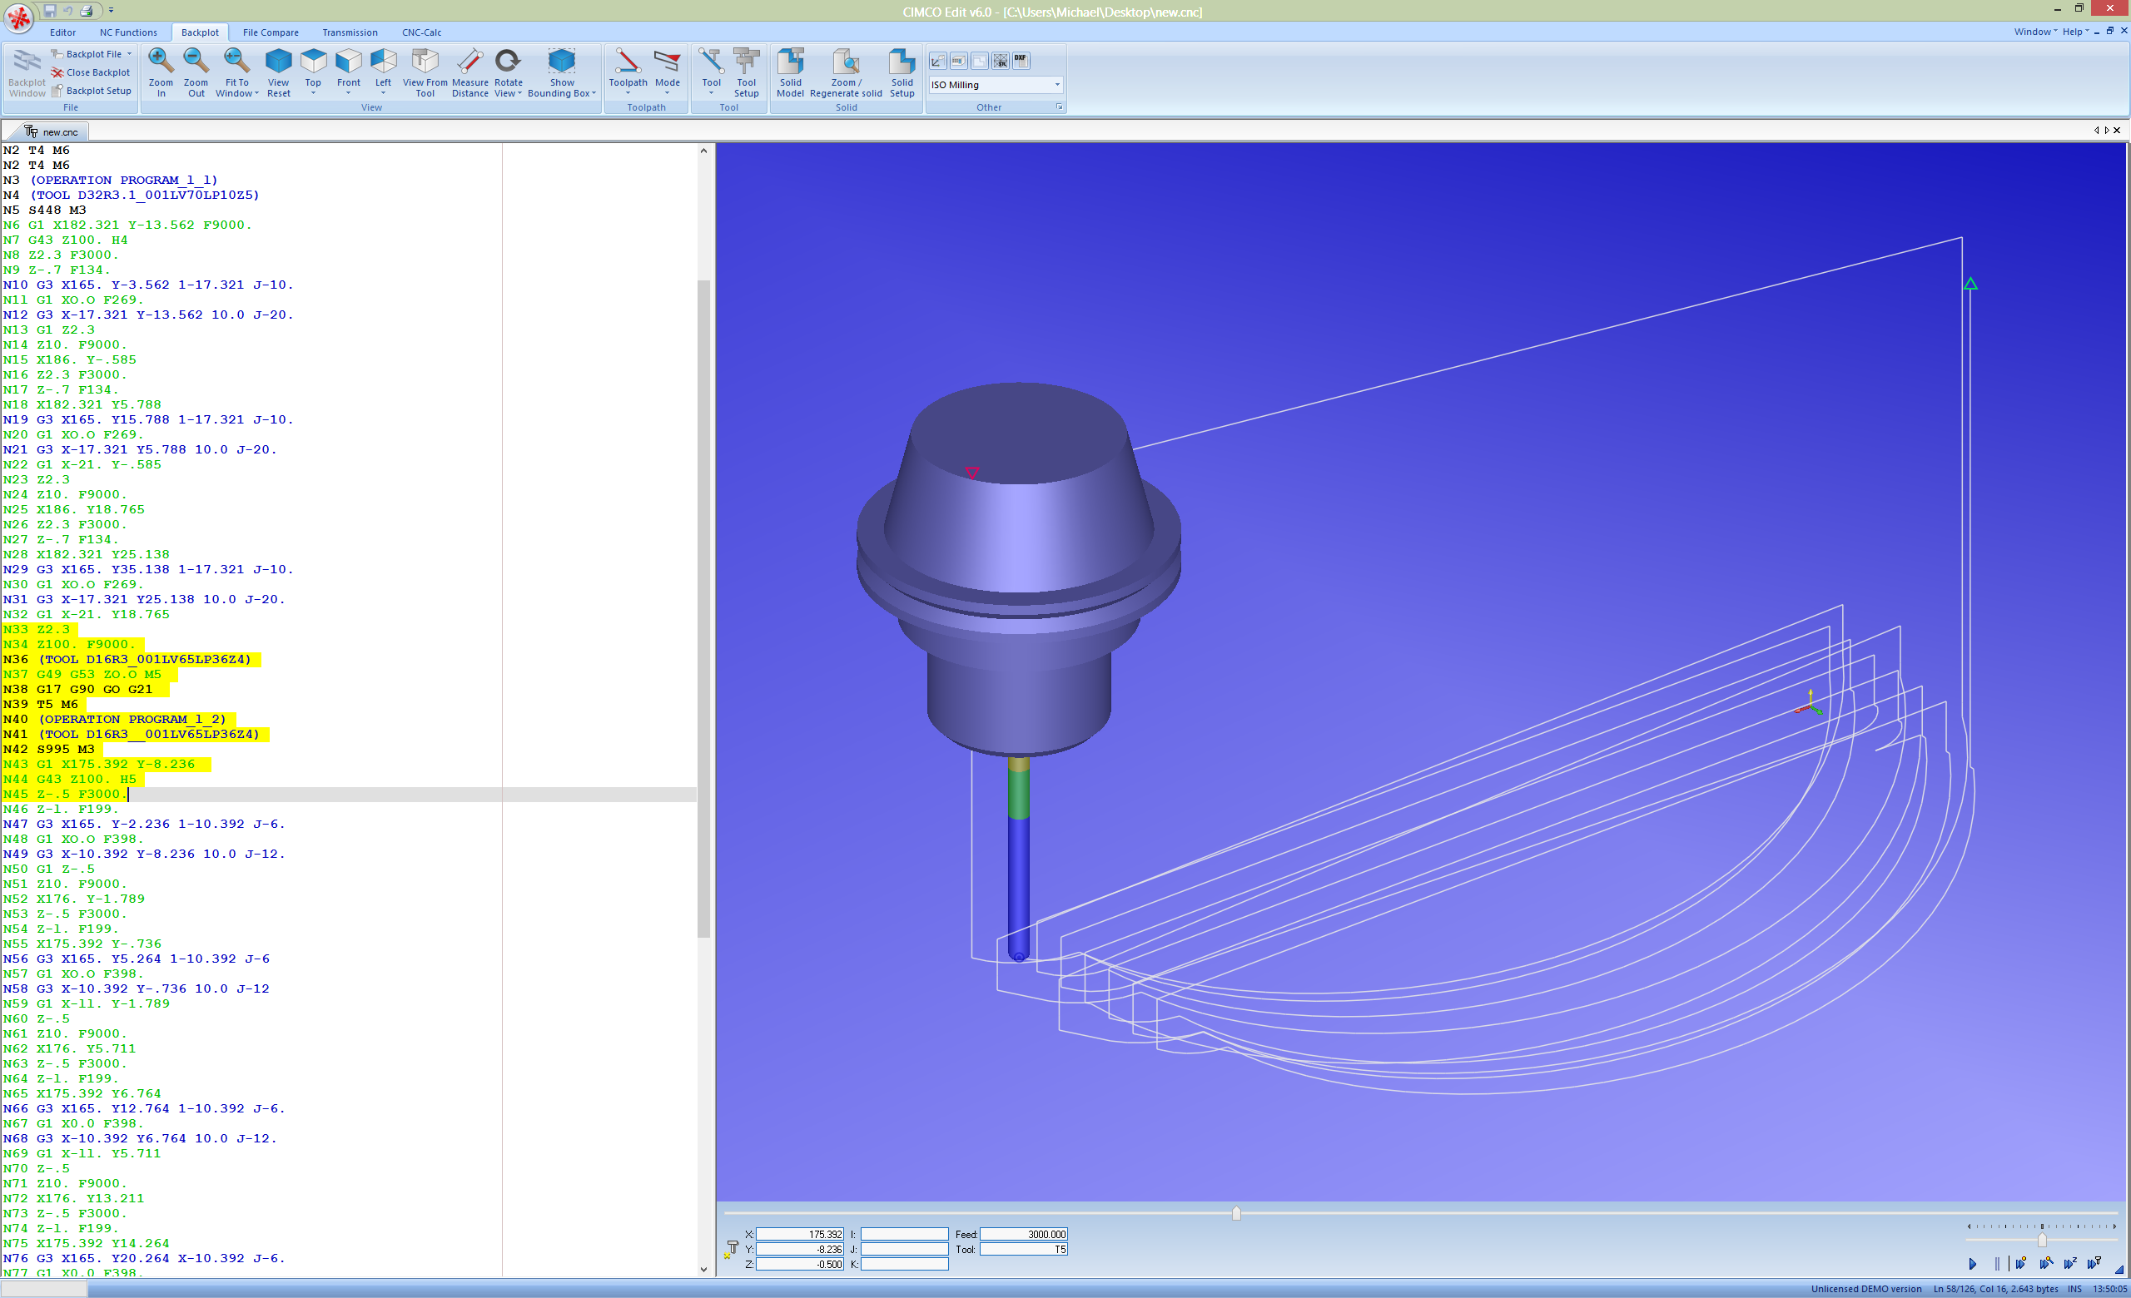Image resolution: width=2131 pixels, height=1298 pixels.
Task: Click the Measure Distance tool
Action: [469, 71]
